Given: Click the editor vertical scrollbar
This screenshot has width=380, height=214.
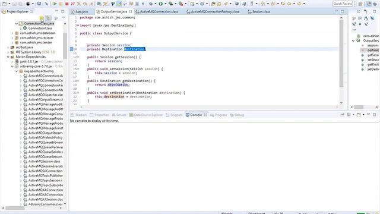Looking at the screenshot, I should coord(341,53).
